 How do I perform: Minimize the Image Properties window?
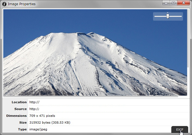[166, 3]
